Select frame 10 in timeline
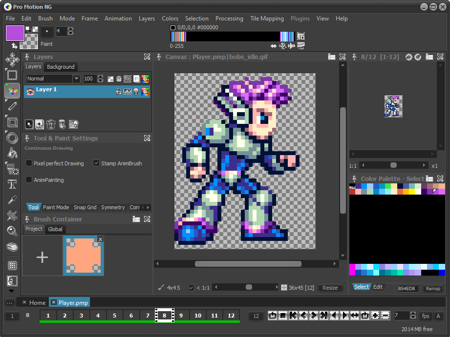The height and width of the screenshot is (337, 450). pos(198,316)
